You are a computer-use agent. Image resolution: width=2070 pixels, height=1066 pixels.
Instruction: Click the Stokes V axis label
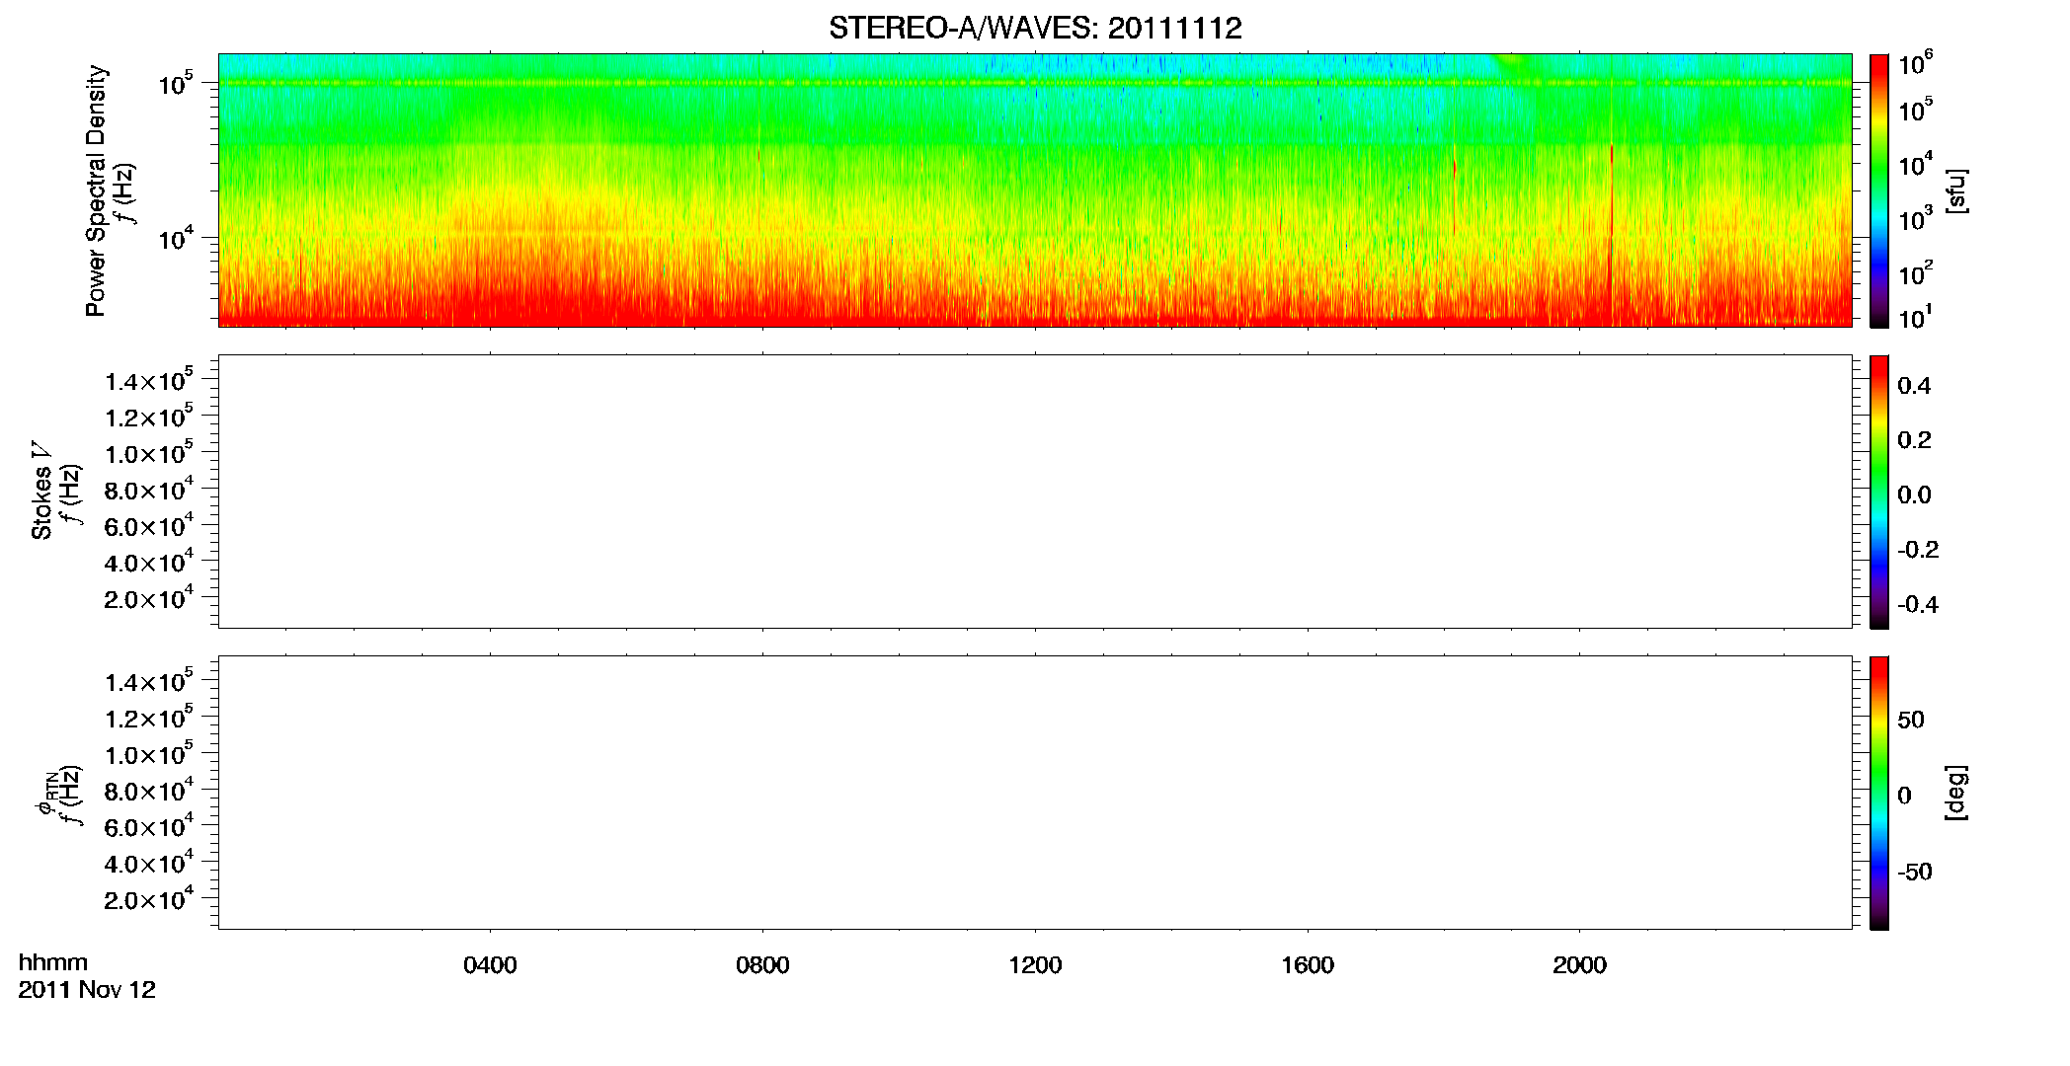click(x=41, y=491)
